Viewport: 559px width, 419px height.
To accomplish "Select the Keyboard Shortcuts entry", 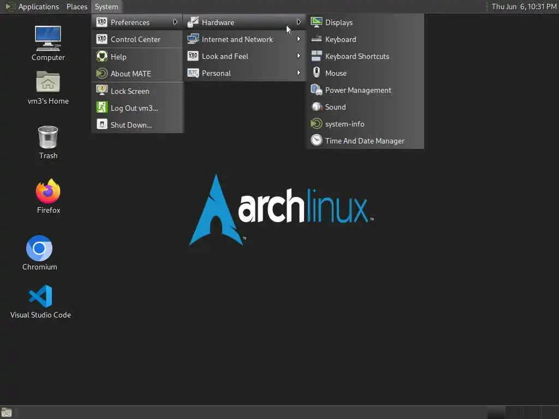I will [365, 56].
